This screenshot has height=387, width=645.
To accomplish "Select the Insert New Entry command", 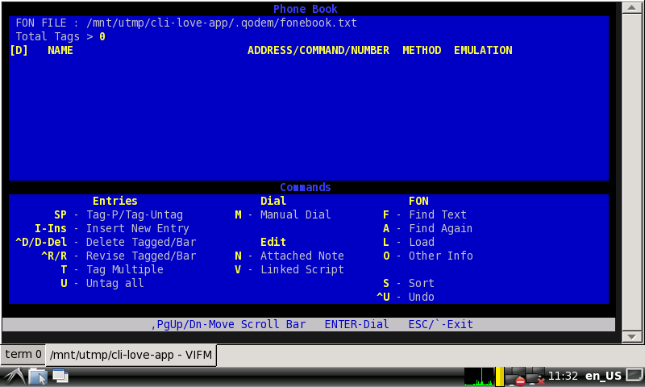I will coord(112,228).
